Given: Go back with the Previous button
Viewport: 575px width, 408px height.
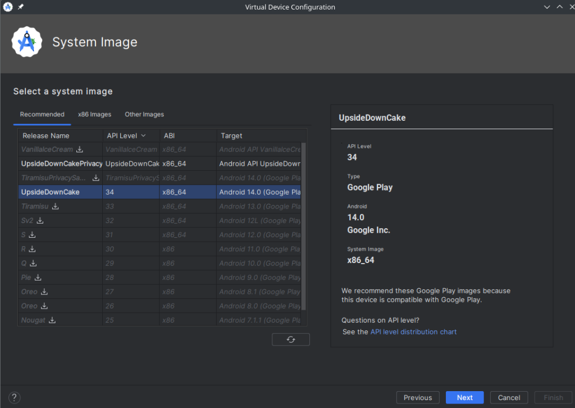Looking at the screenshot, I should 418,397.
